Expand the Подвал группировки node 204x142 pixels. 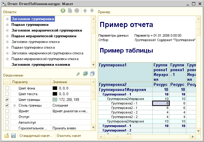pos(7,25)
